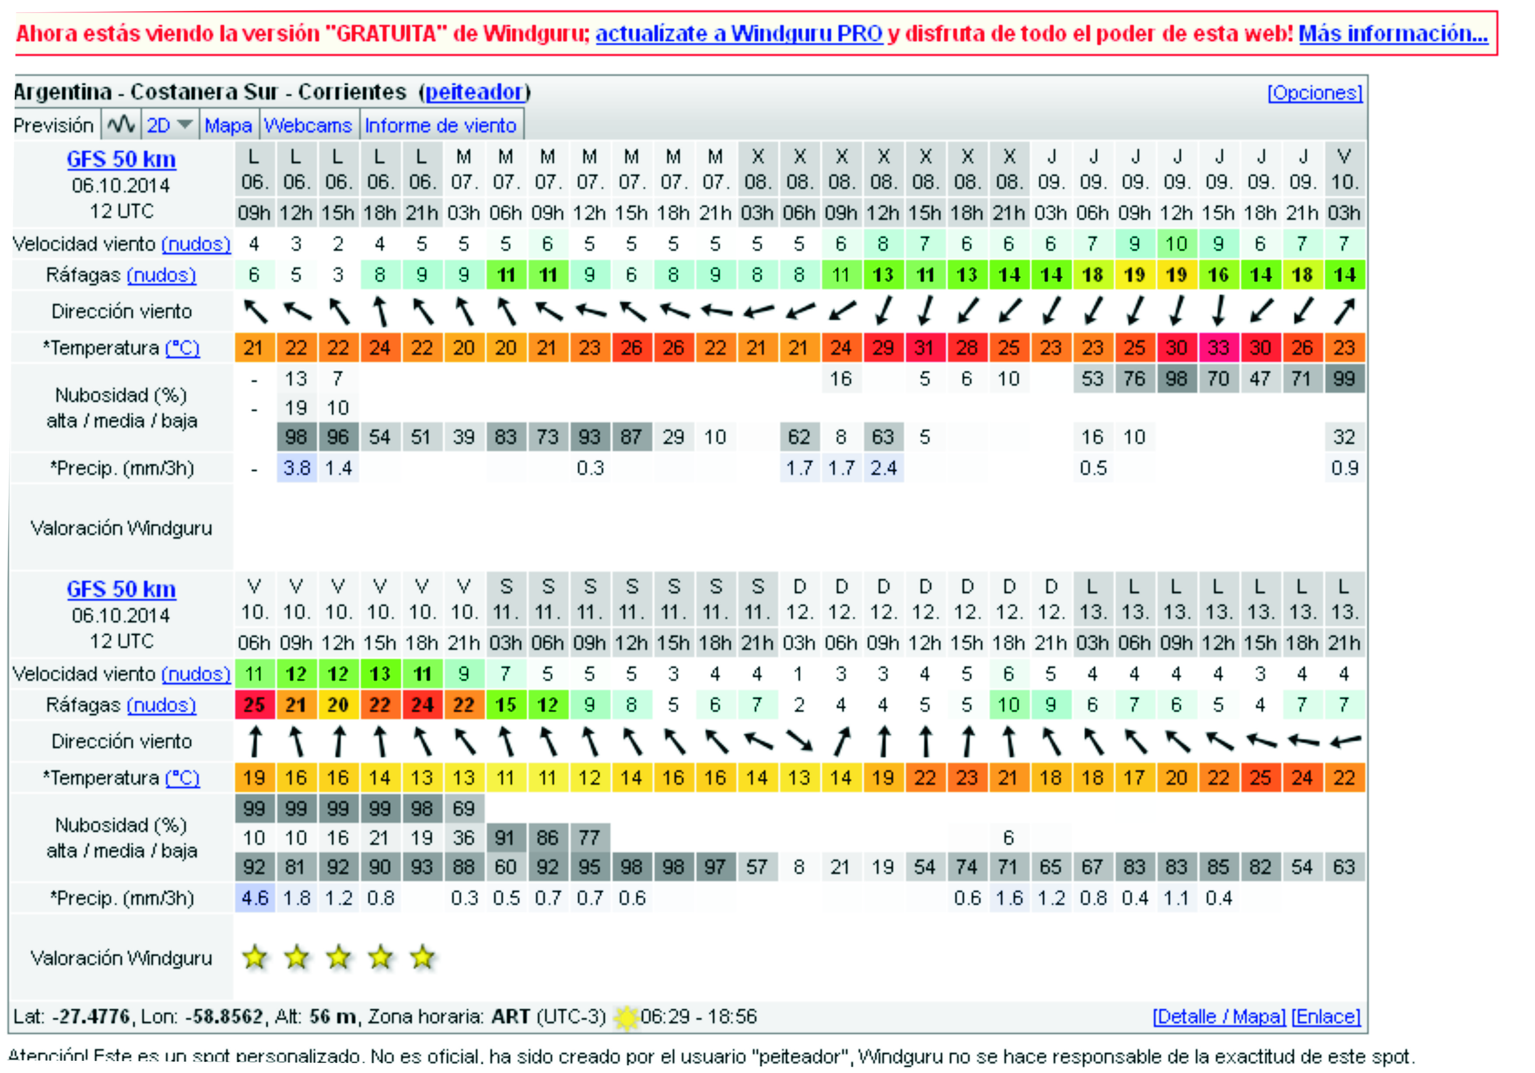Screen dimensions: 1535x1073
Task: Click wind arrow for M 07. 12h
Action: pyautogui.click(x=590, y=311)
